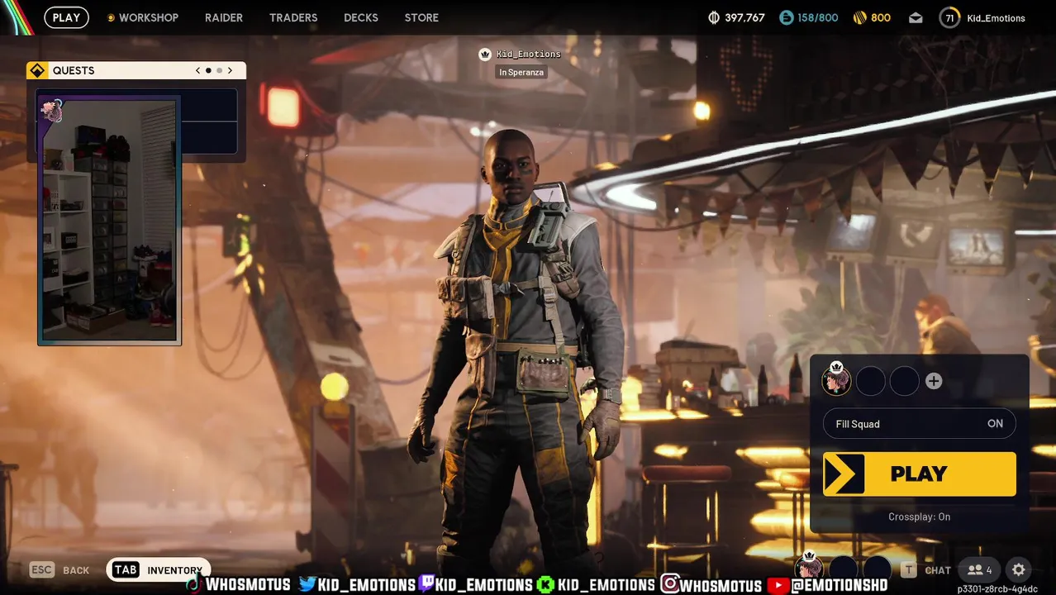Click the In Speranza status label
Image resolution: width=1056 pixels, height=595 pixels.
[x=521, y=73]
